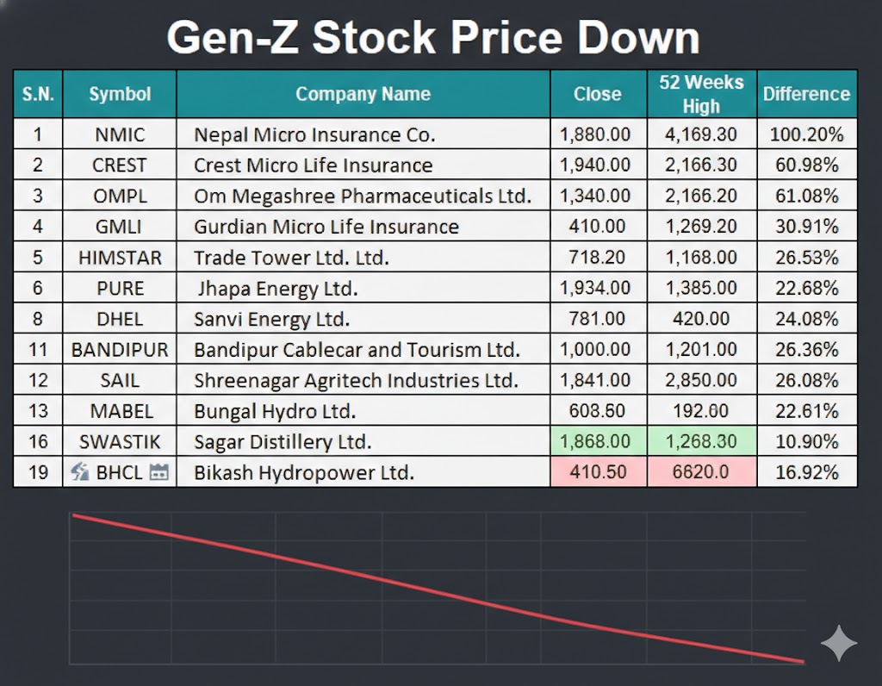Click the 100.20% difference value
882x686 pixels.
tap(806, 134)
